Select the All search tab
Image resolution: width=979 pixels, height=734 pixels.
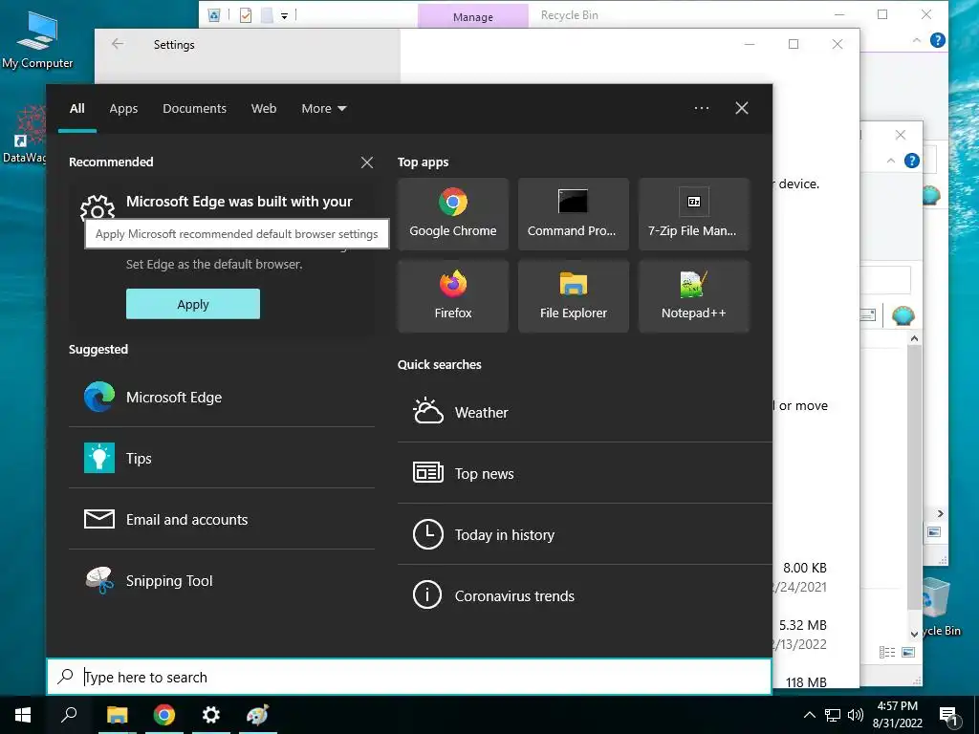click(76, 109)
